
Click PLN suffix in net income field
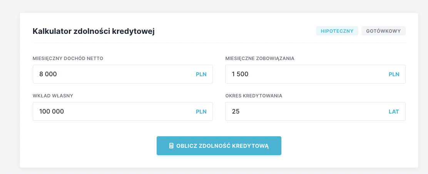tap(201, 74)
